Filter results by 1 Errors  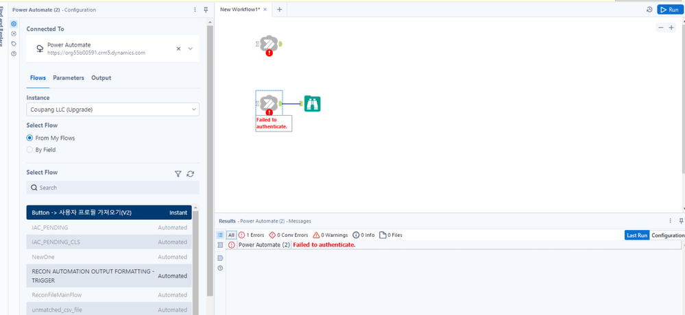[251, 235]
